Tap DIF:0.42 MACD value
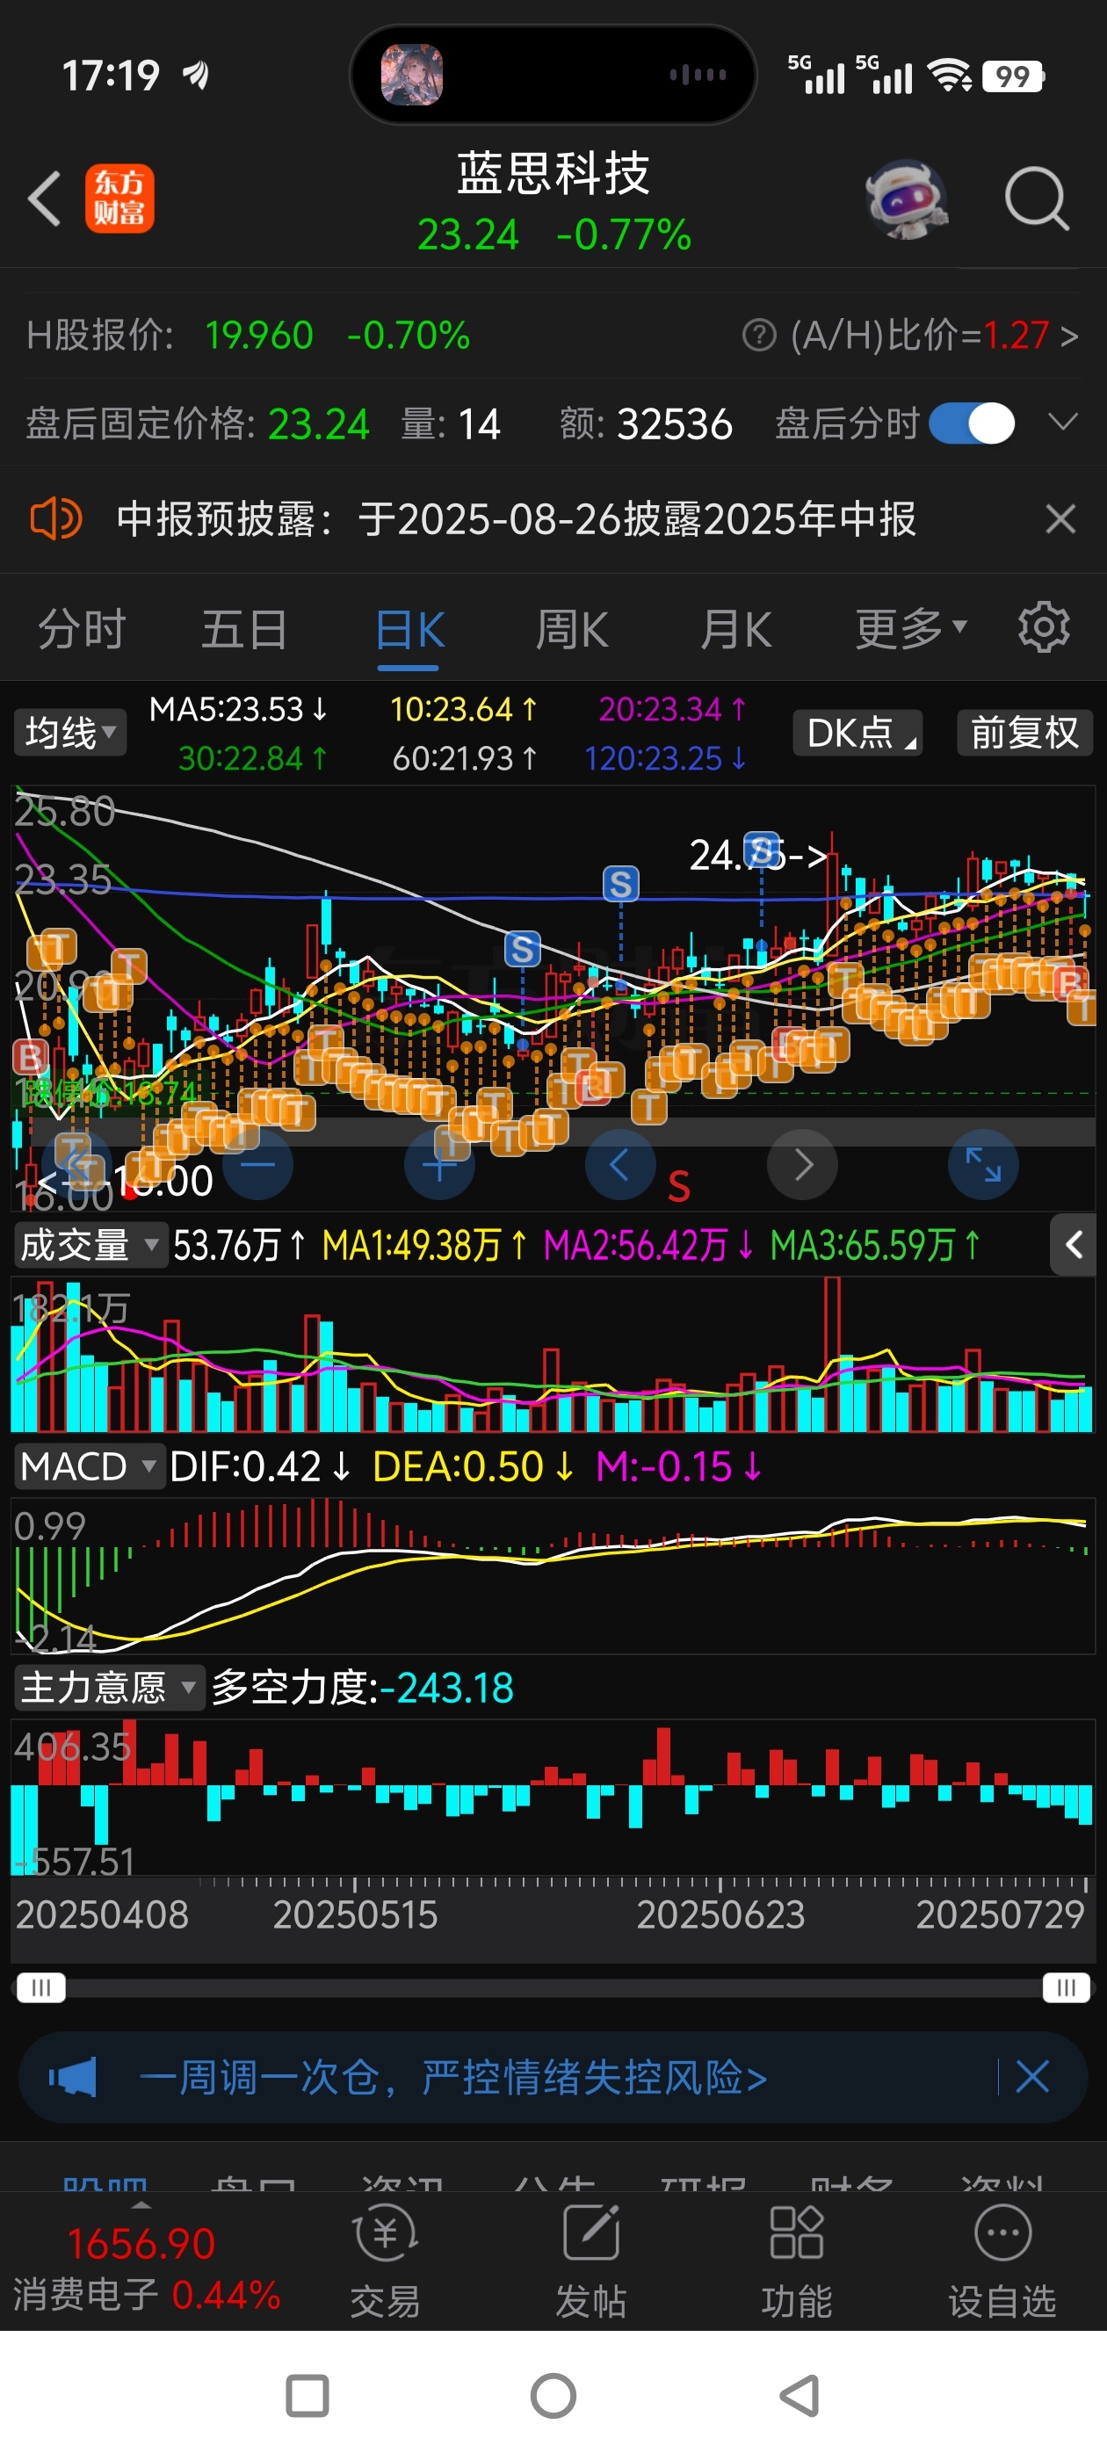Screen dimensions: 1107x2460 coord(261,1465)
